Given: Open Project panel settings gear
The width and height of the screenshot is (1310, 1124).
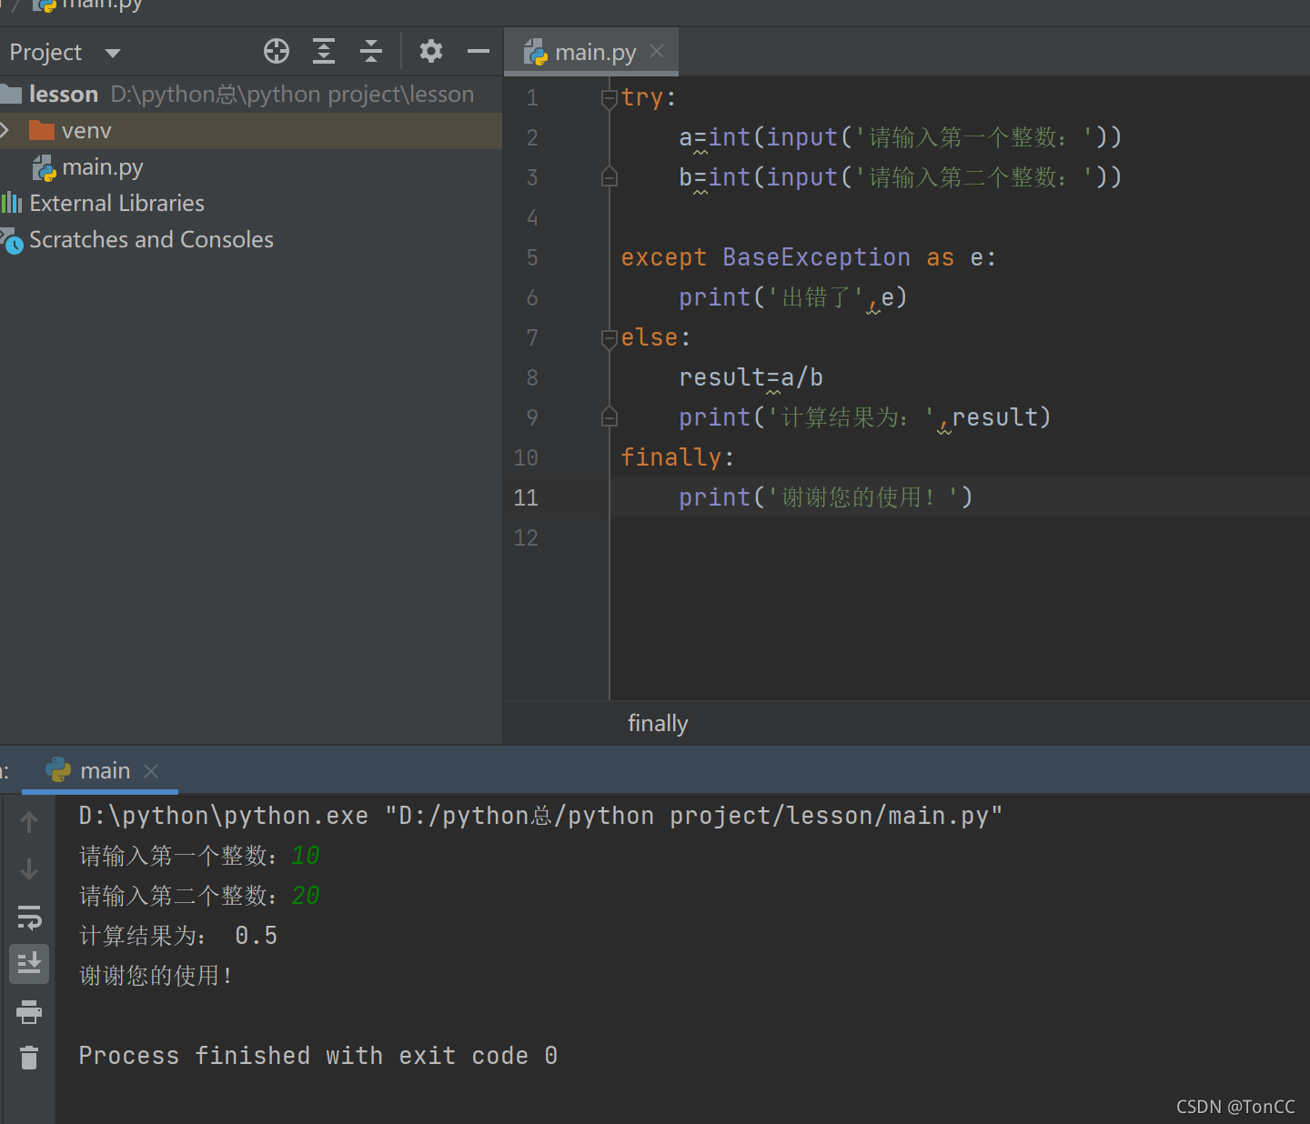Looking at the screenshot, I should click(x=431, y=52).
